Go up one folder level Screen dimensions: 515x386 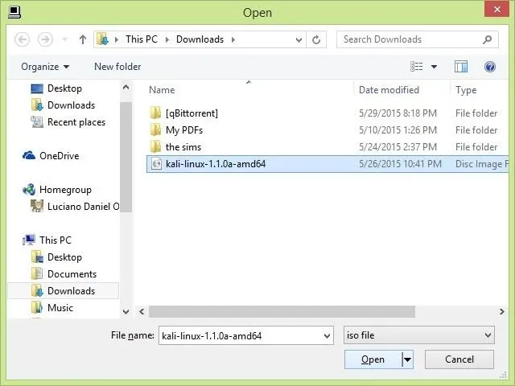coord(83,39)
